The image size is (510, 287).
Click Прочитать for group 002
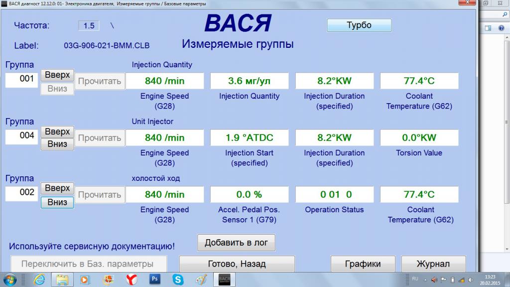[100, 195]
